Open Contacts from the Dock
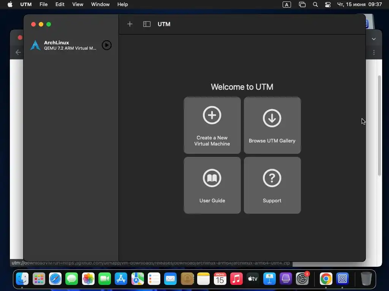The width and height of the screenshot is (389, 291). click(x=187, y=279)
